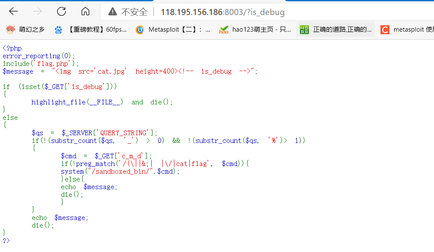This screenshot has width=434, height=252.
Task: Click the flower favicon on 重磅教程 bookmark
Action: point(58,29)
